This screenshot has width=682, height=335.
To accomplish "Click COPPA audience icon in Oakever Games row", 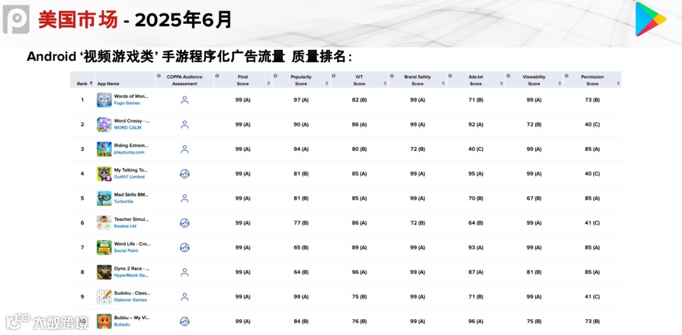I will (x=185, y=297).
